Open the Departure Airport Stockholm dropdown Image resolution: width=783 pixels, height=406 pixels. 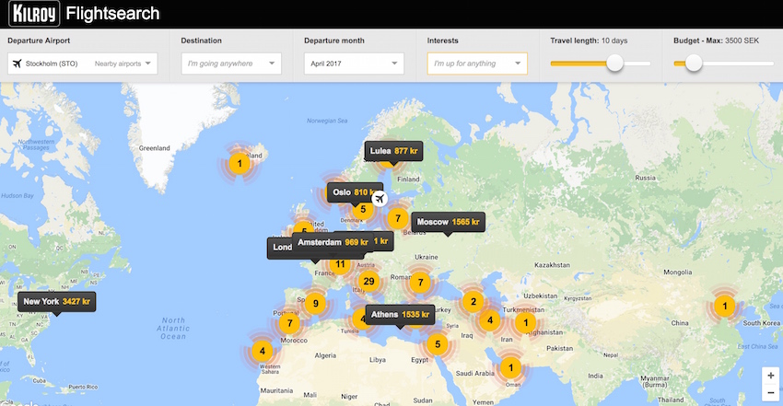(83, 64)
